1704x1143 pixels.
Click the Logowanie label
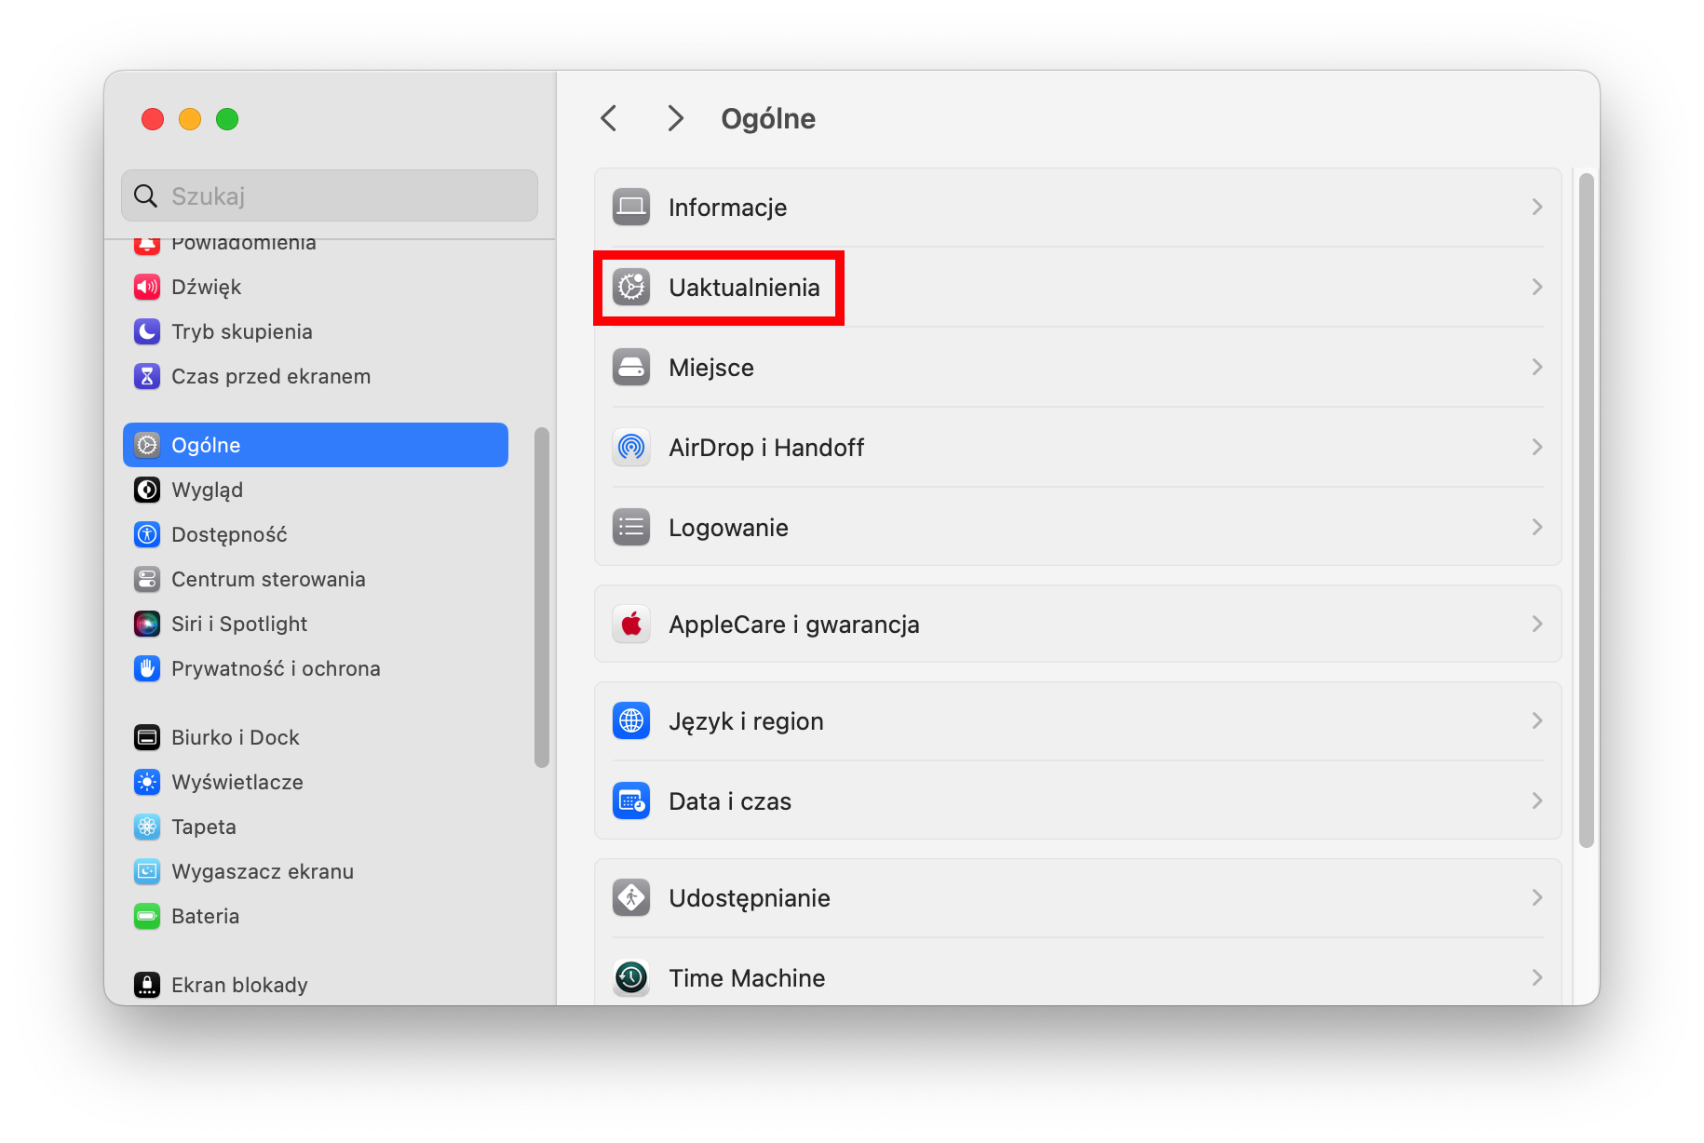click(728, 529)
